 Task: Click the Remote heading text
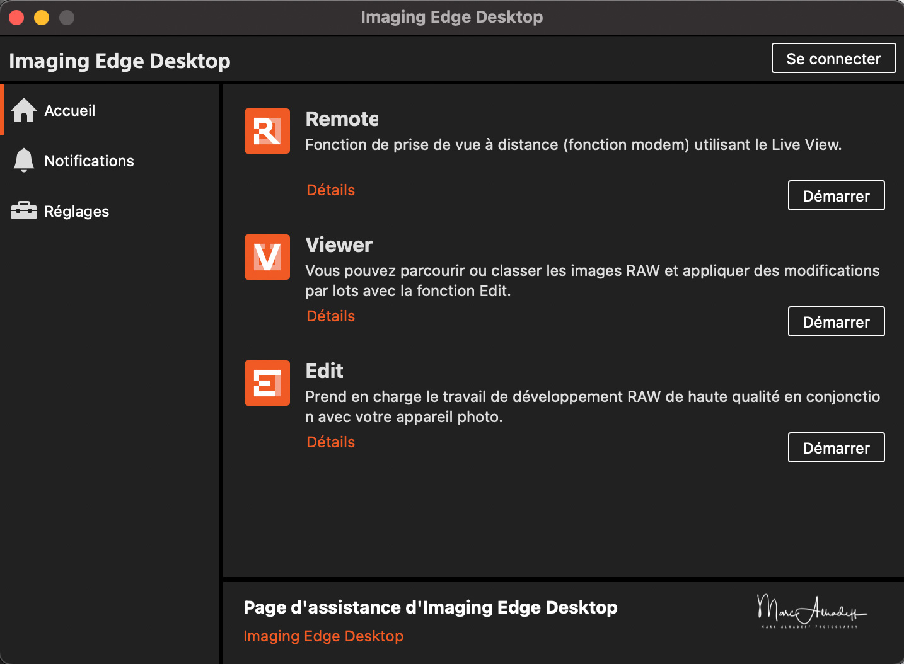click(x=342, y=119)
